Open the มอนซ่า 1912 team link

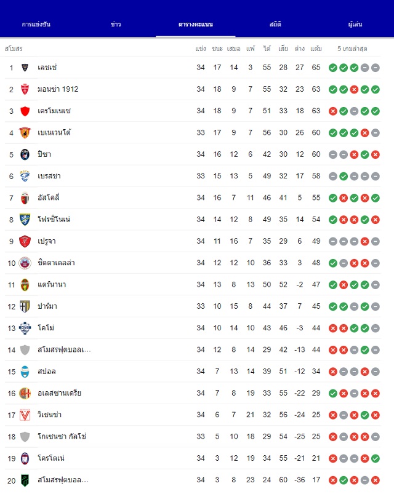pos(58,89)
